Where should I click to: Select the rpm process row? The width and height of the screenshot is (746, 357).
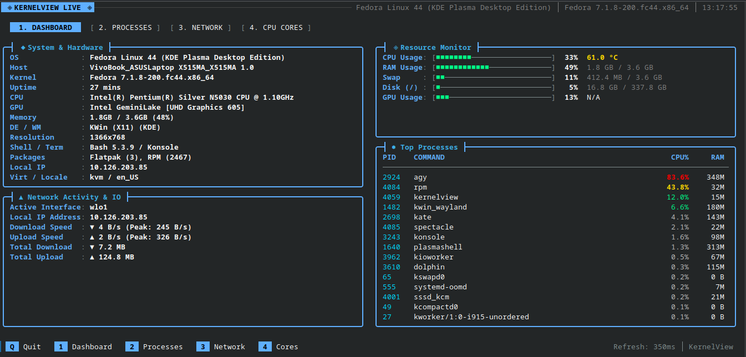pos(554,187)
